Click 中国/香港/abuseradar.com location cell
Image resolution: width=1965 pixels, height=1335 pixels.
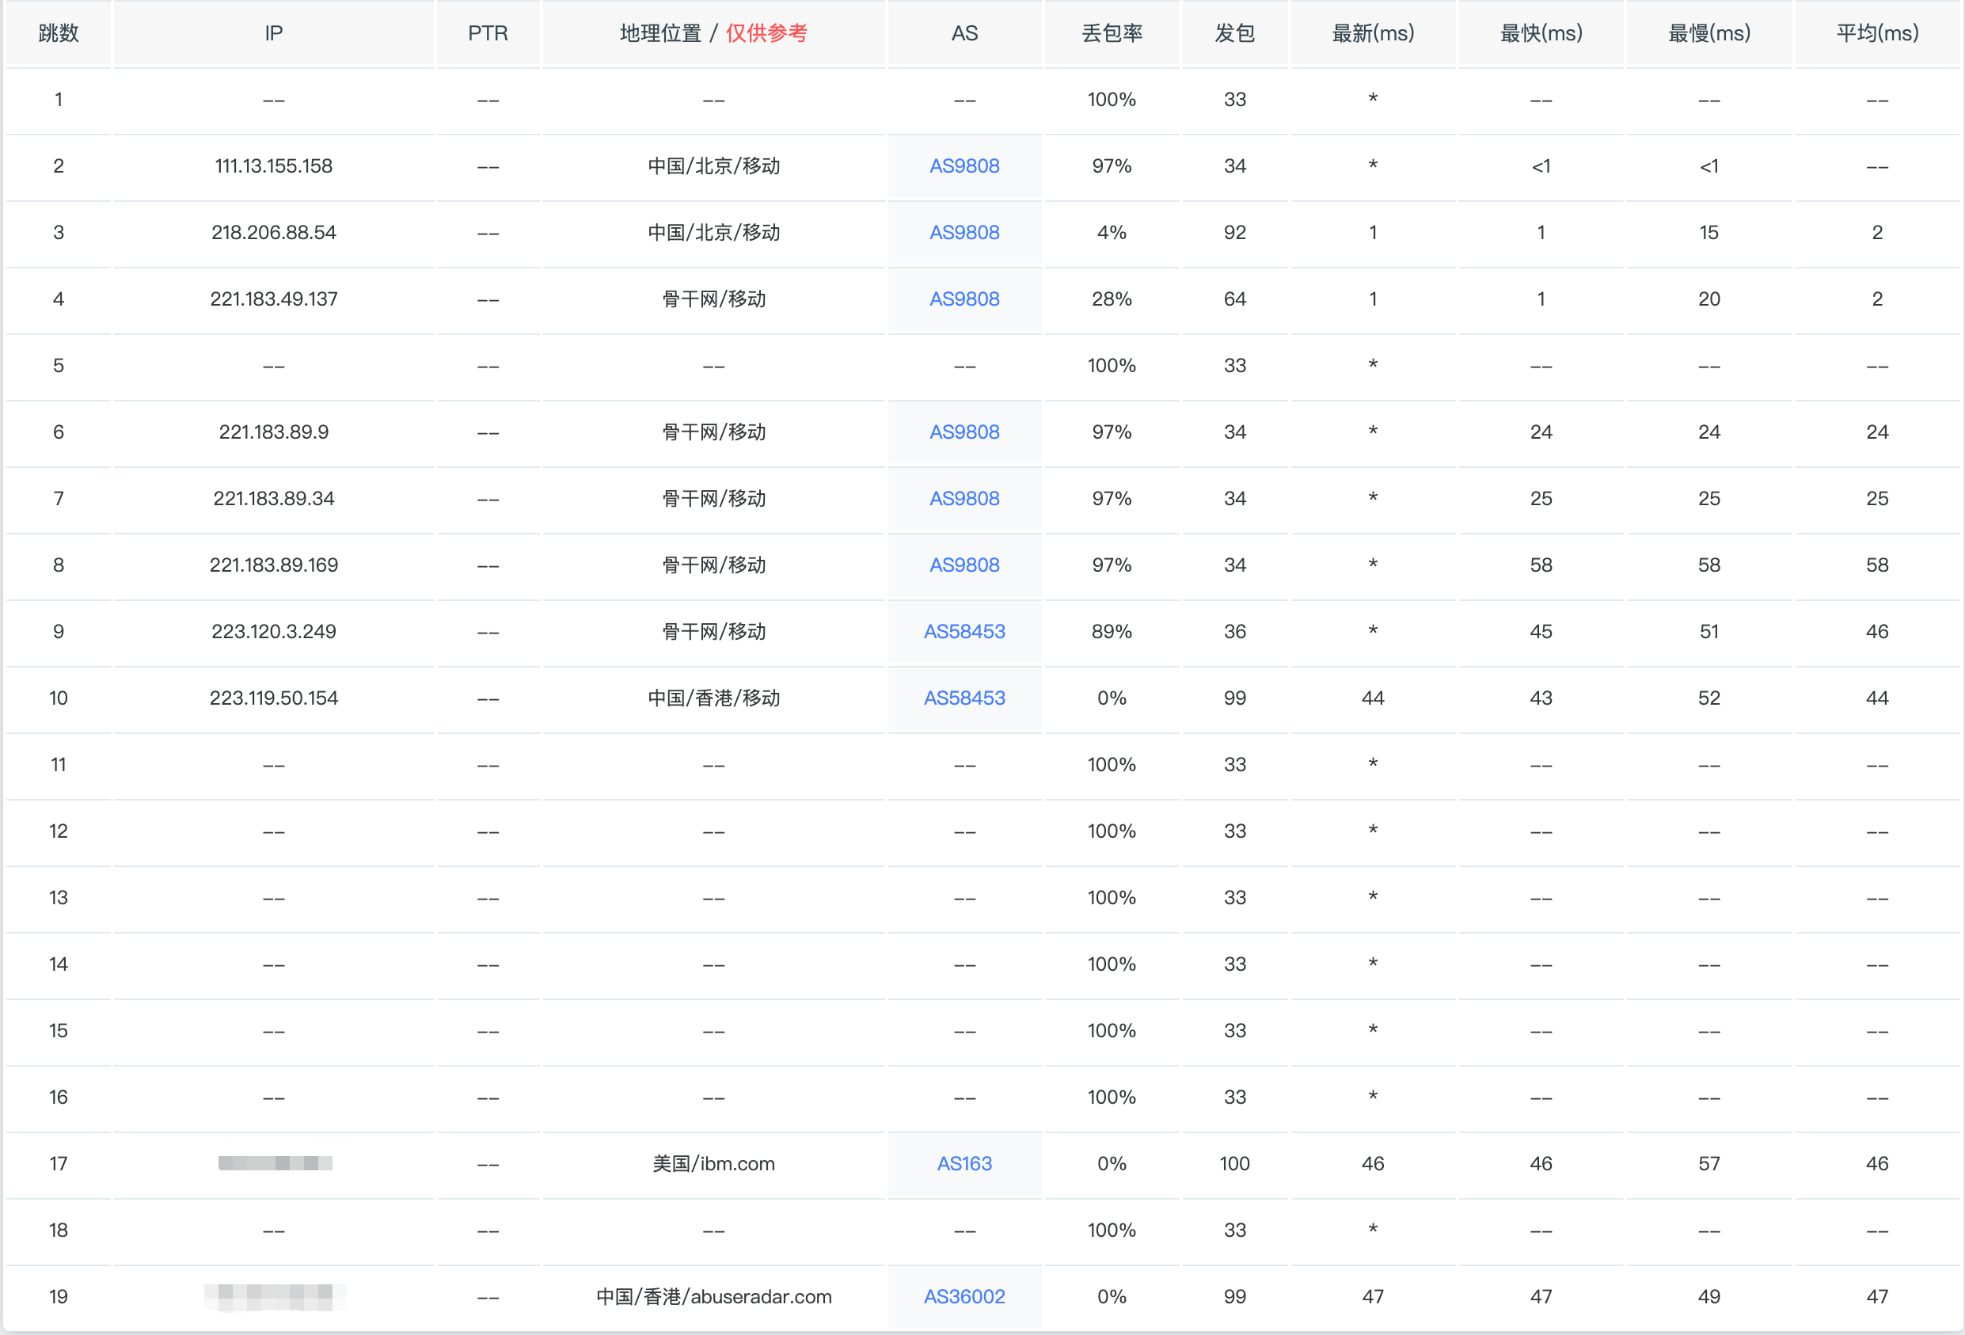pyautogui.click(x=713, y=1296)
